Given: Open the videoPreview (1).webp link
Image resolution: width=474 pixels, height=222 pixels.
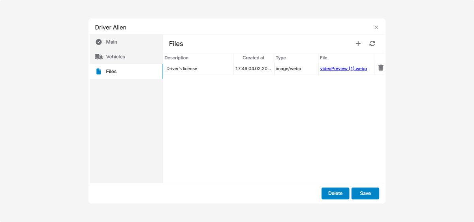Looking at the screenshot, I should (343, 68).
